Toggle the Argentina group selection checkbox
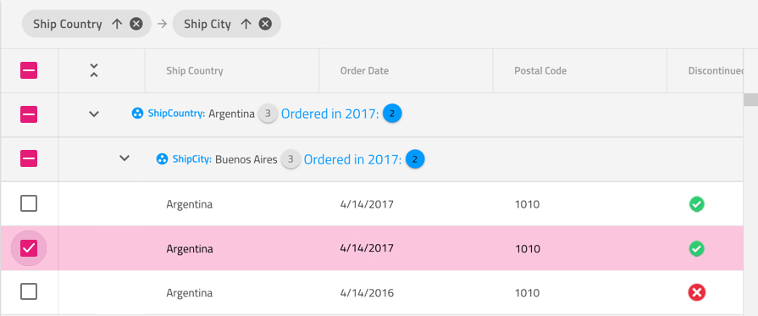Screen dimensions: 758x316 click(29, 114)
